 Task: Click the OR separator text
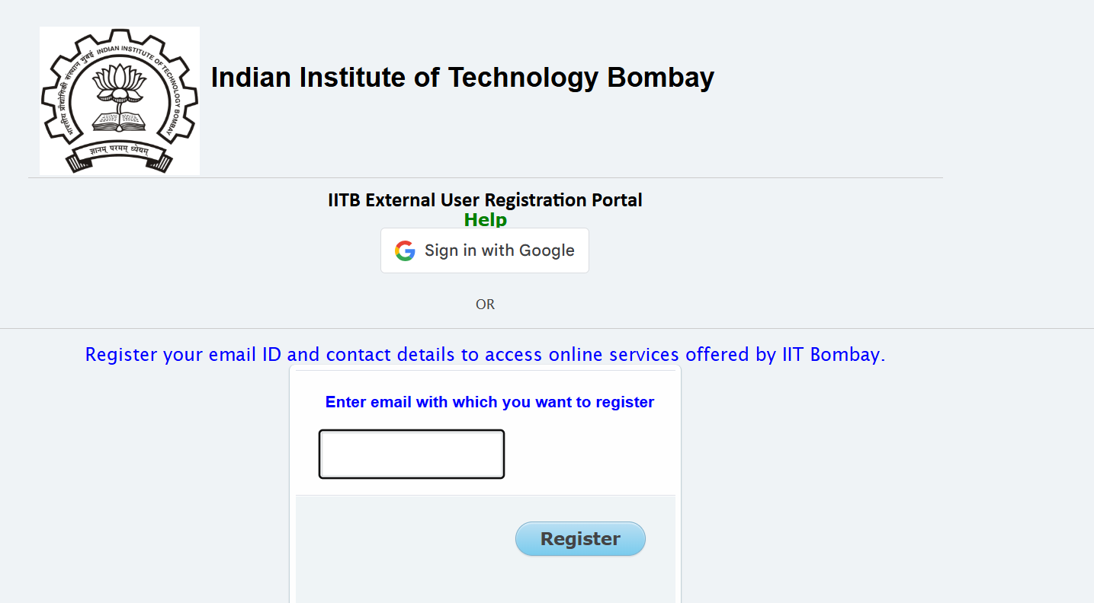click(x=485, y=305)
